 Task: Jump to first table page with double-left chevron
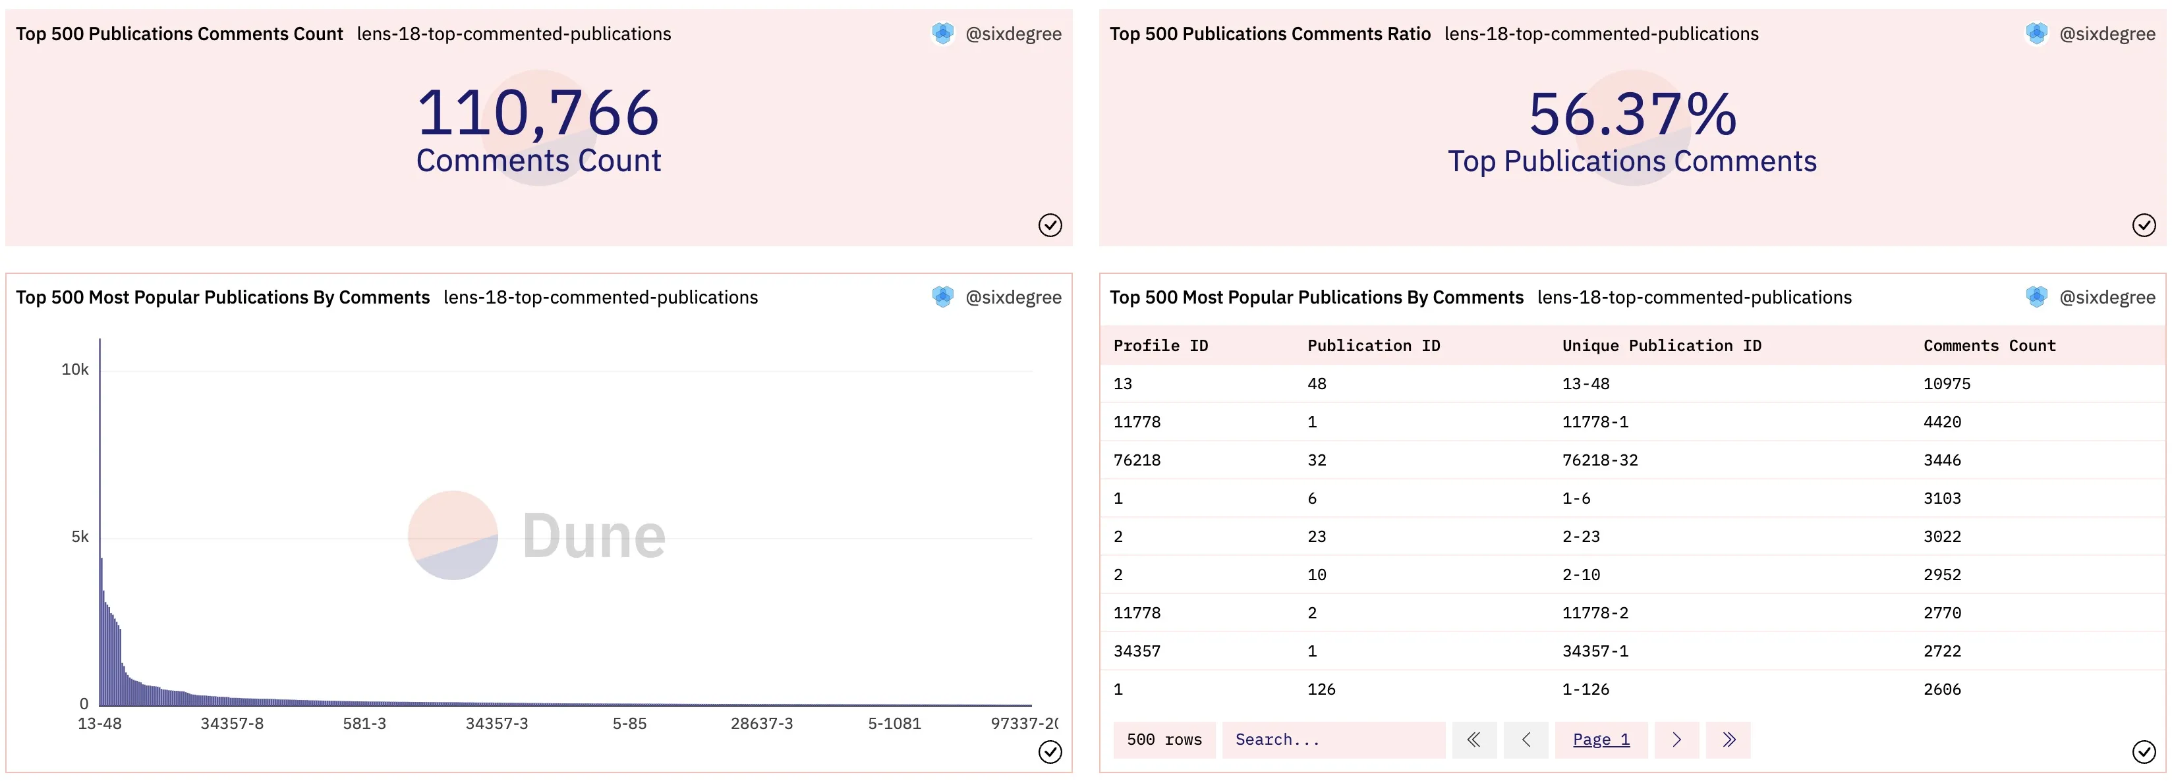(x=1474, y=740)
